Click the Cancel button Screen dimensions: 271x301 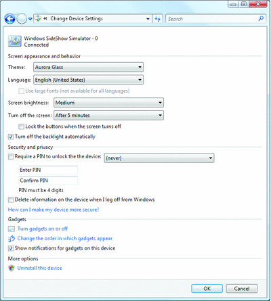coord(242,289)
